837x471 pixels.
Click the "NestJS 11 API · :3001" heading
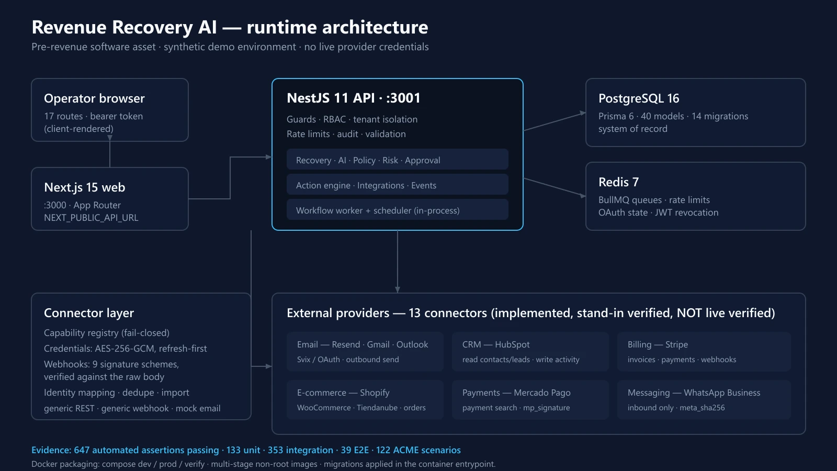(354, 98)
